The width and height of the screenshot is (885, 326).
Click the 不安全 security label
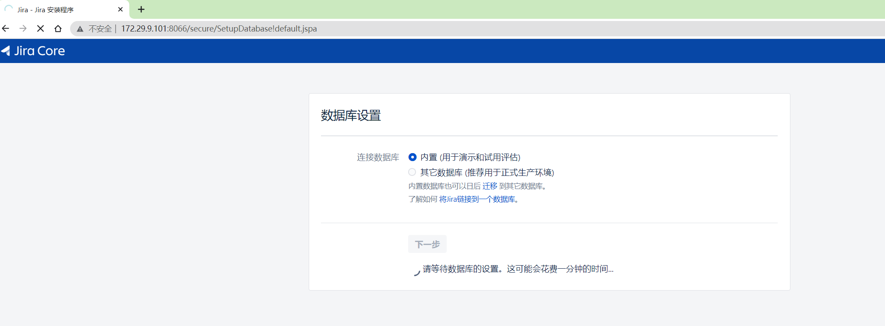pos(100,28)
